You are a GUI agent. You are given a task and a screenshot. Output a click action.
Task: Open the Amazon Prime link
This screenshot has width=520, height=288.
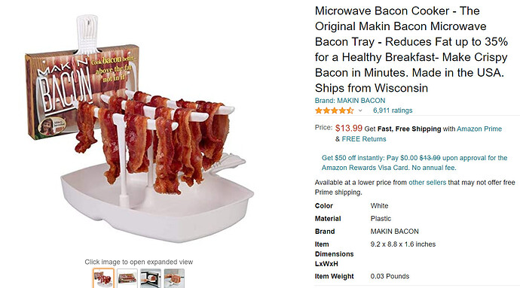[479, 129]
